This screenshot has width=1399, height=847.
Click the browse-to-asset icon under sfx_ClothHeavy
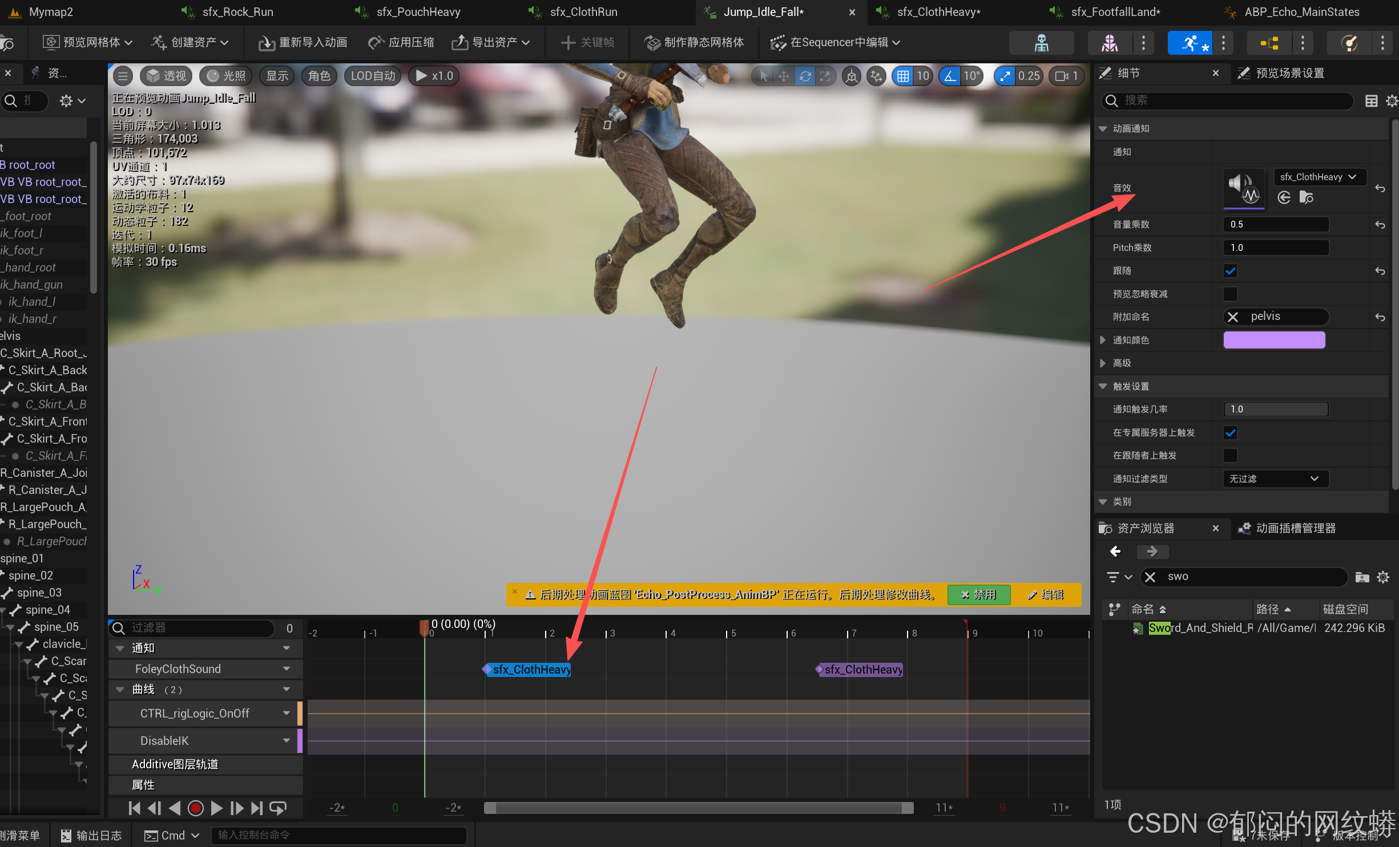1306,197
